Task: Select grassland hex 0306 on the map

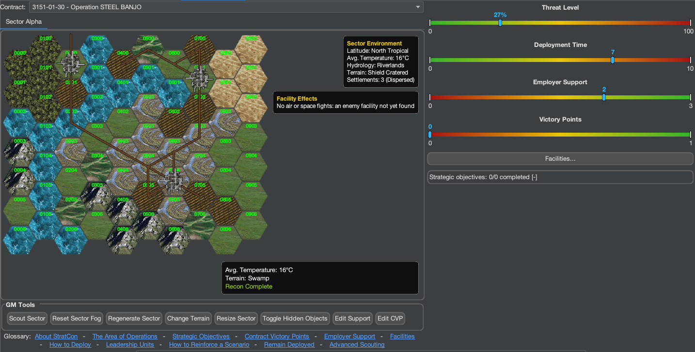Action: pyautogui.click(x=97, y=225)
